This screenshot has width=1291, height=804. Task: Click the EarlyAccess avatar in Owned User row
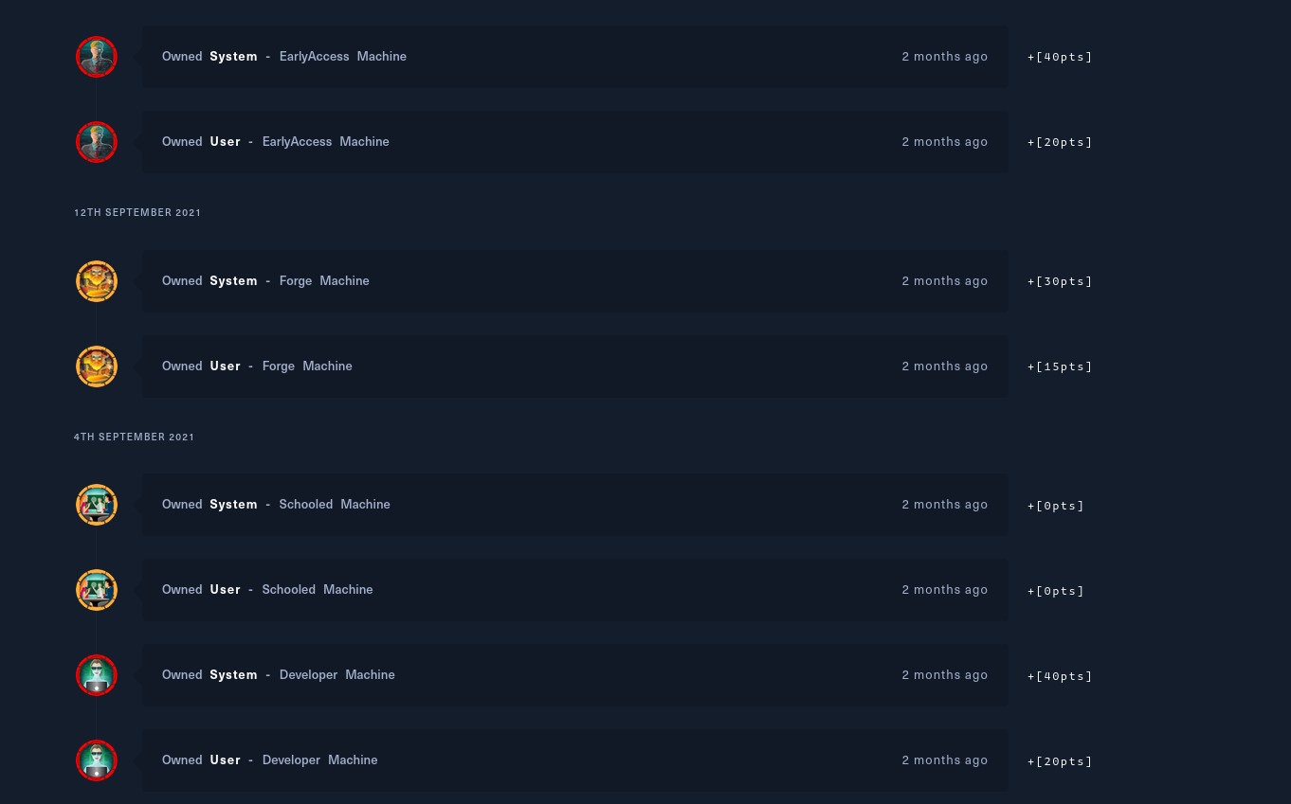(x=97, y=142)
